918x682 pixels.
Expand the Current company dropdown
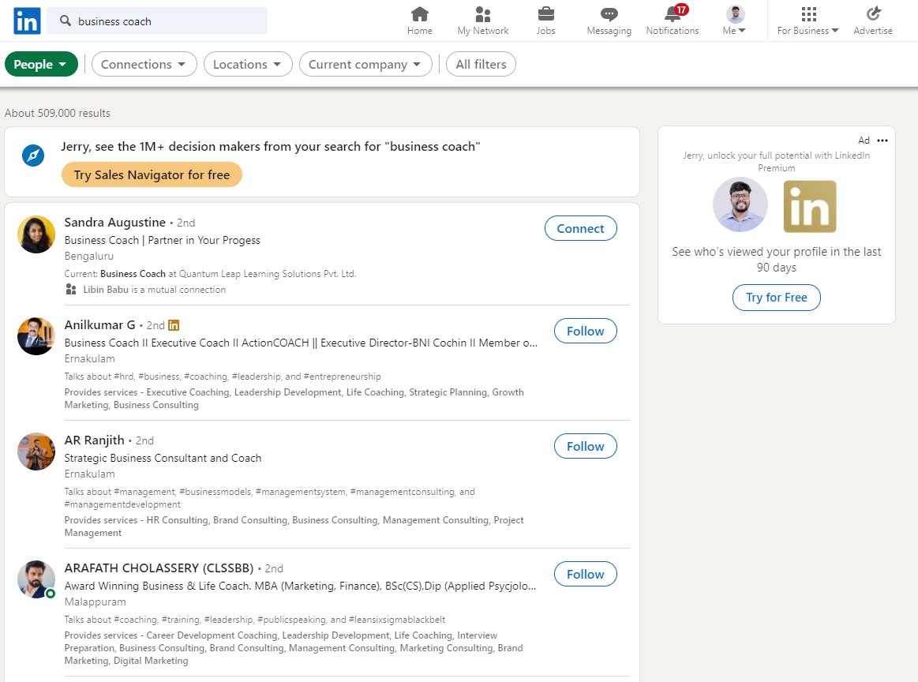coord(365,64)
